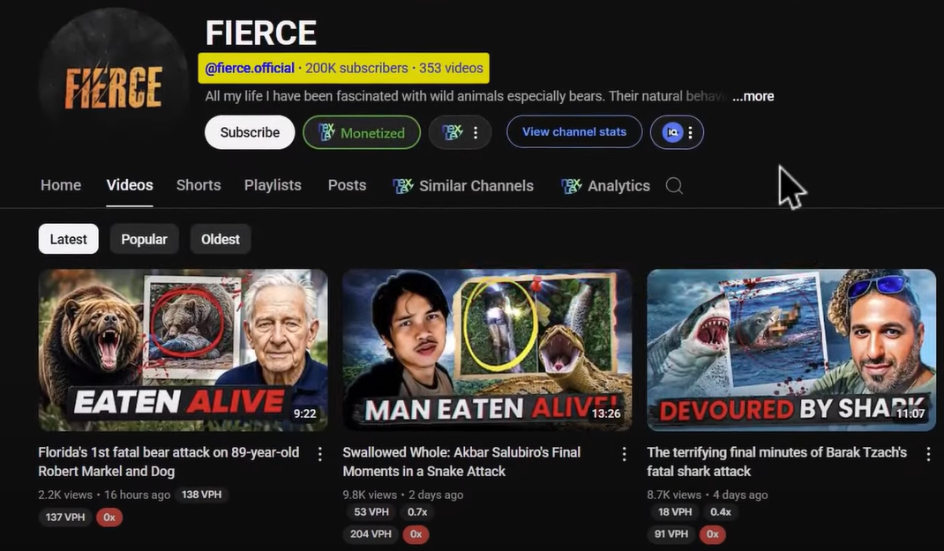Expand channel description with ...more

tap(753, 96)
